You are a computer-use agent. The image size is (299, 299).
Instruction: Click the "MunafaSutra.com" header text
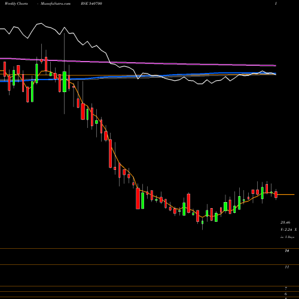tap(56, 4)
